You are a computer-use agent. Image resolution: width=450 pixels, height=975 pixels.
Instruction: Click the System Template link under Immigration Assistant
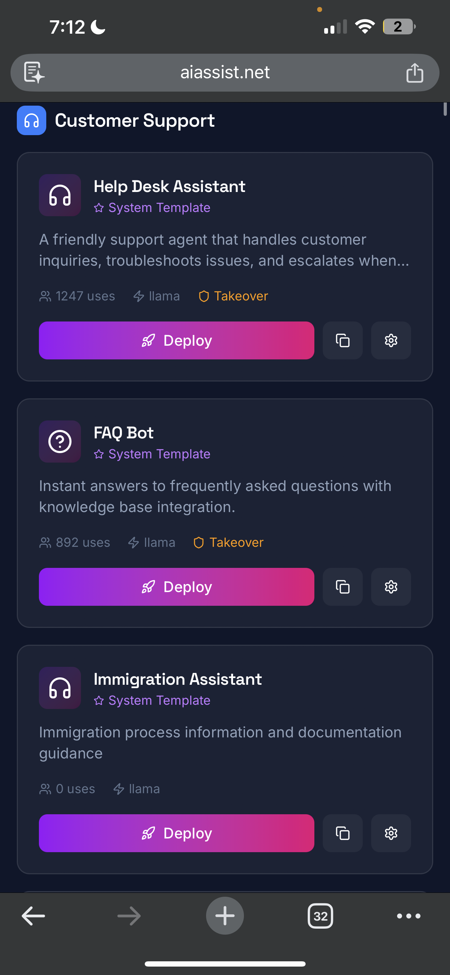159,700
